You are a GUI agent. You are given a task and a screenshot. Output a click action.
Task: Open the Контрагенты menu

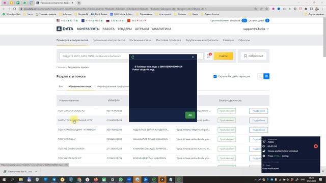[88, 29]
